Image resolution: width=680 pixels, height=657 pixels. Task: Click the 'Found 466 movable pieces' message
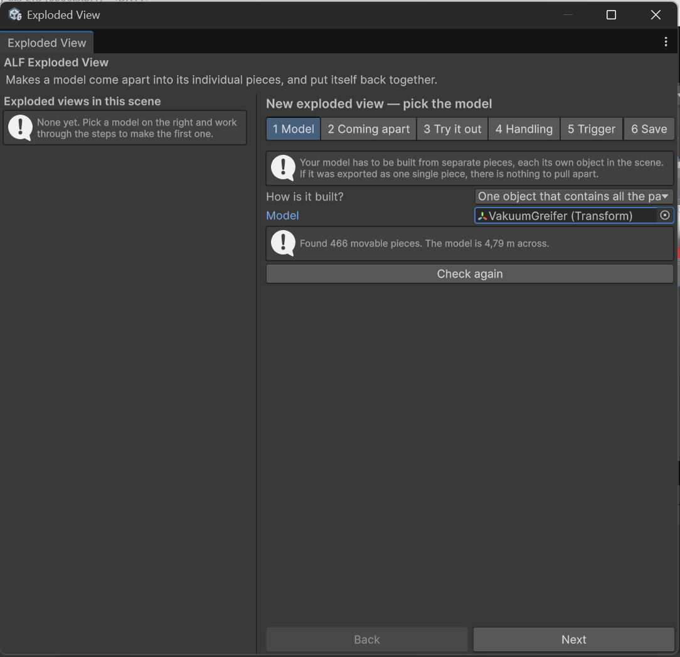(x=424, y=244)
